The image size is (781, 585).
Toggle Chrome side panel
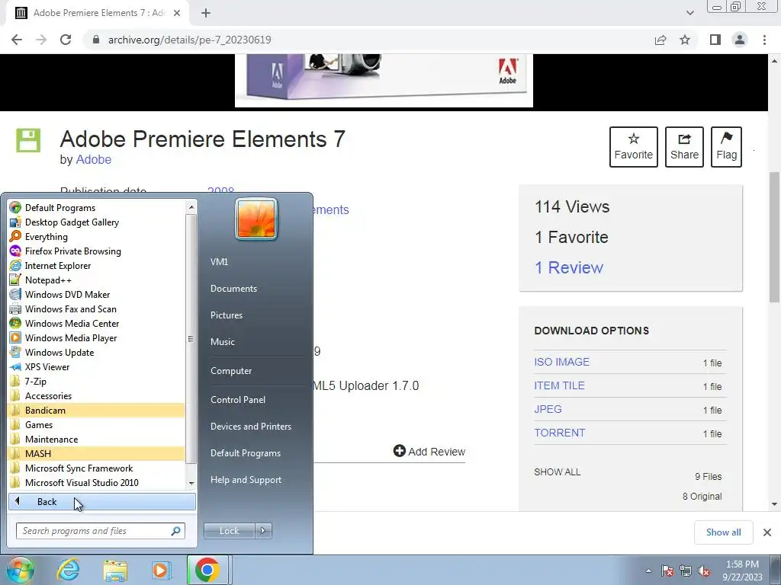pyautogui.click(x=715, y=40)
